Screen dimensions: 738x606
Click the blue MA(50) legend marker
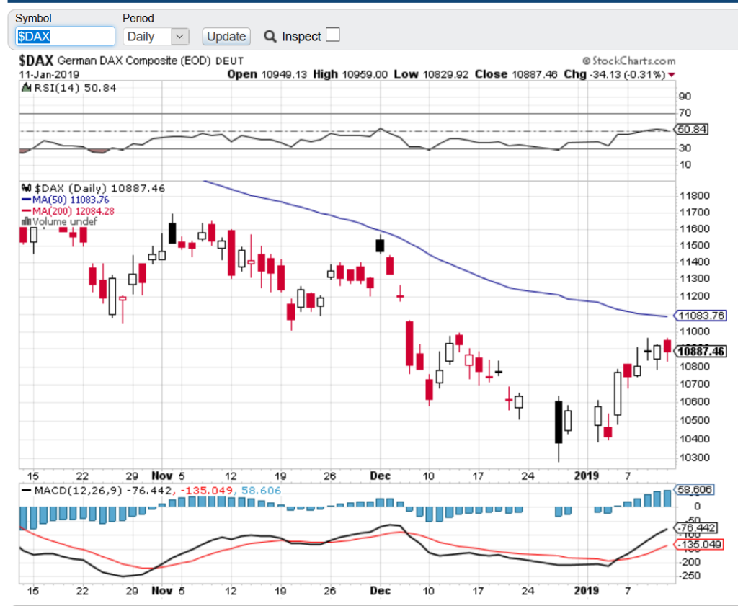(27, 200)
